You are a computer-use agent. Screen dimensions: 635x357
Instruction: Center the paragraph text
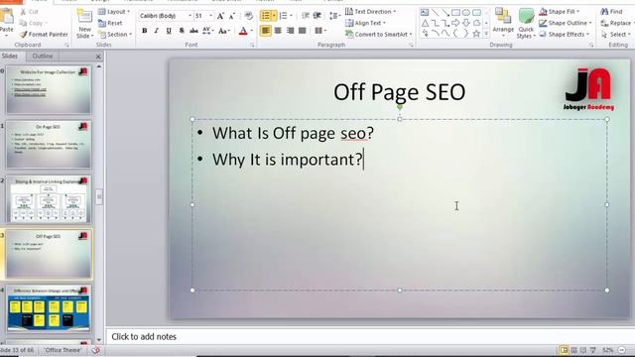click(x=278, y=31)
